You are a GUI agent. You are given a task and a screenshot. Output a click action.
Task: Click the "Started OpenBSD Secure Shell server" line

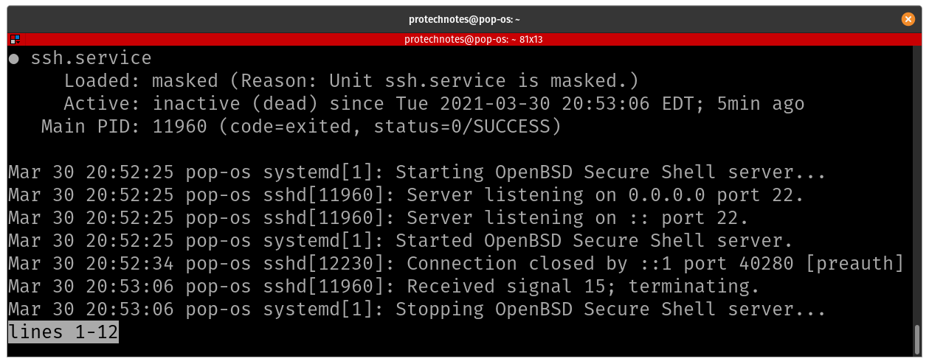401,241
